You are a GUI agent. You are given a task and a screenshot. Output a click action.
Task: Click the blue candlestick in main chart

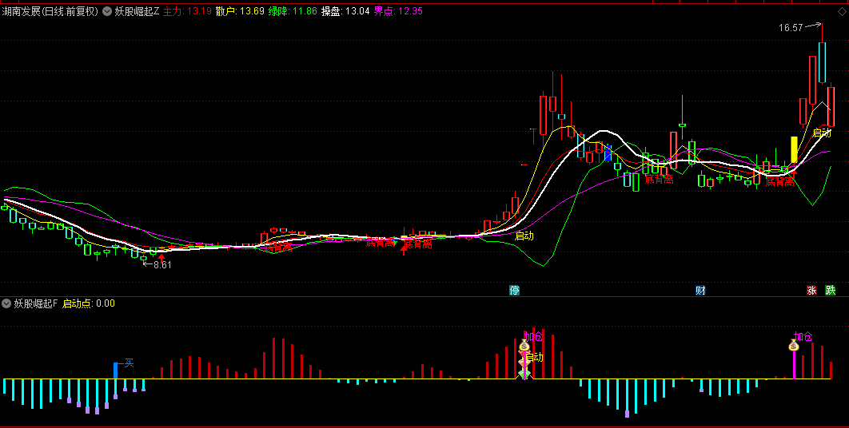(608, 153)
